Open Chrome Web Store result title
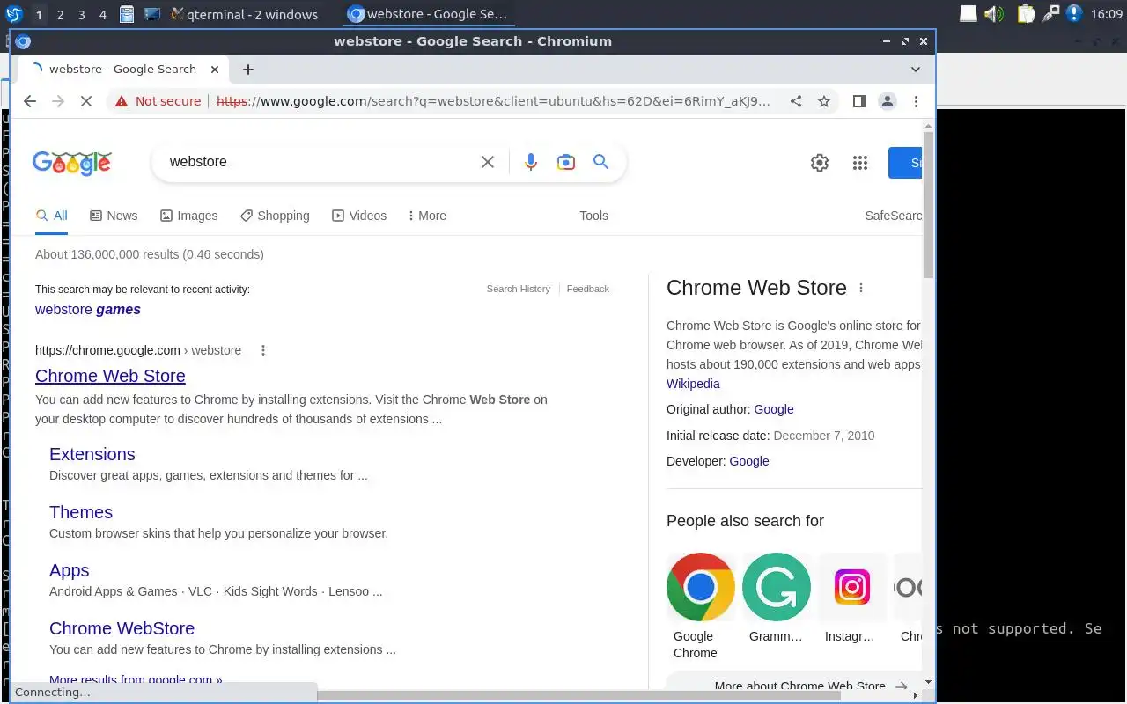This screenshot has height=704, width=1127. (x=110, y=376)
